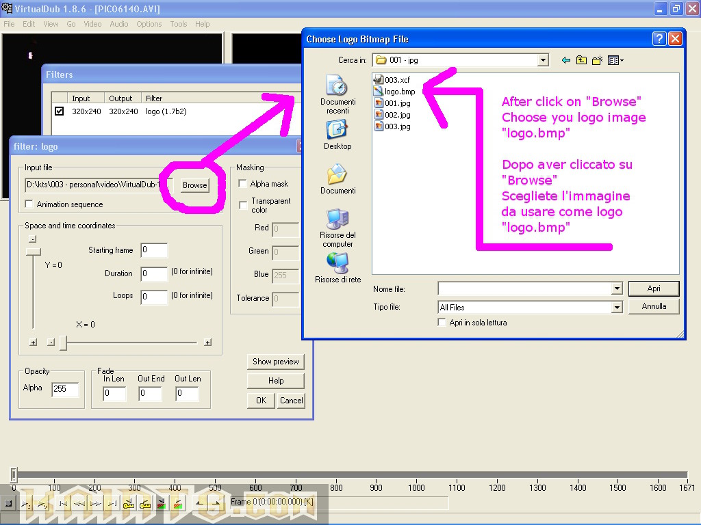
Task: Go to the previous keyframe
Action: pos(129,504)
